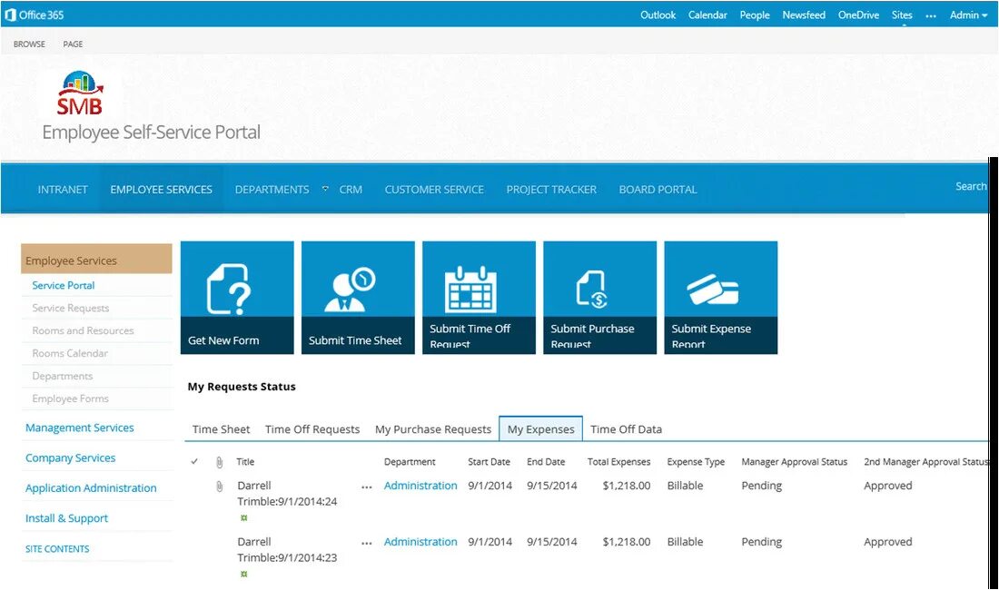Switch to the Time Off Requests tab

click(x=312, y=429)
